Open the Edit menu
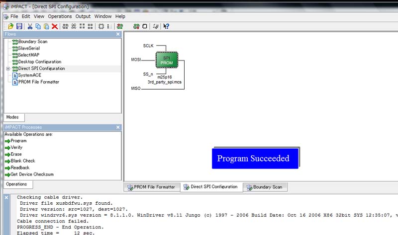This screenshot has height=235, width=398. 26,16
